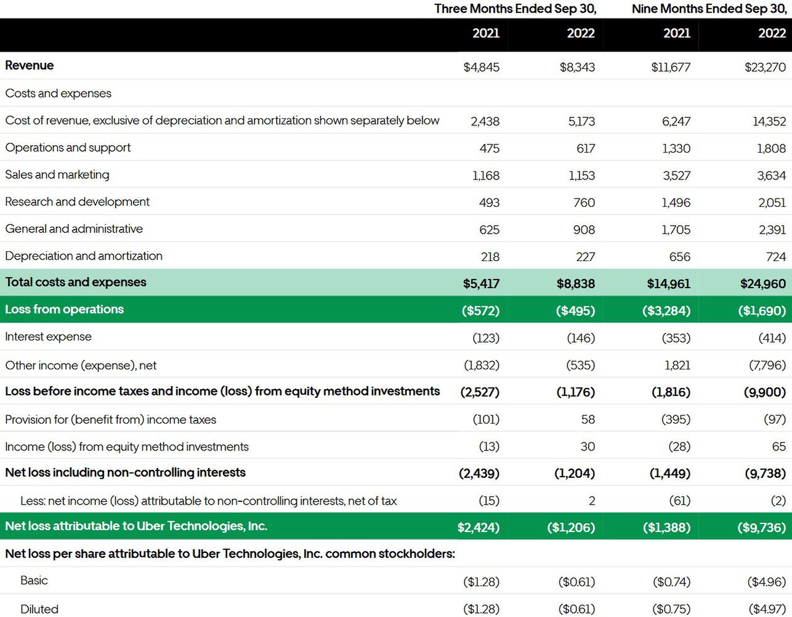Click Three Months Ended Sep 30 header
The image size is (792, 617).
click(x=515, y=9)
